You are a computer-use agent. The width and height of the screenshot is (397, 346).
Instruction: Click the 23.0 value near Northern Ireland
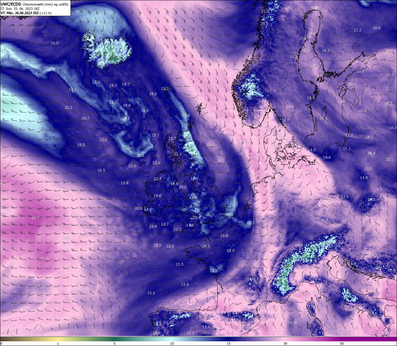[156, 163]
